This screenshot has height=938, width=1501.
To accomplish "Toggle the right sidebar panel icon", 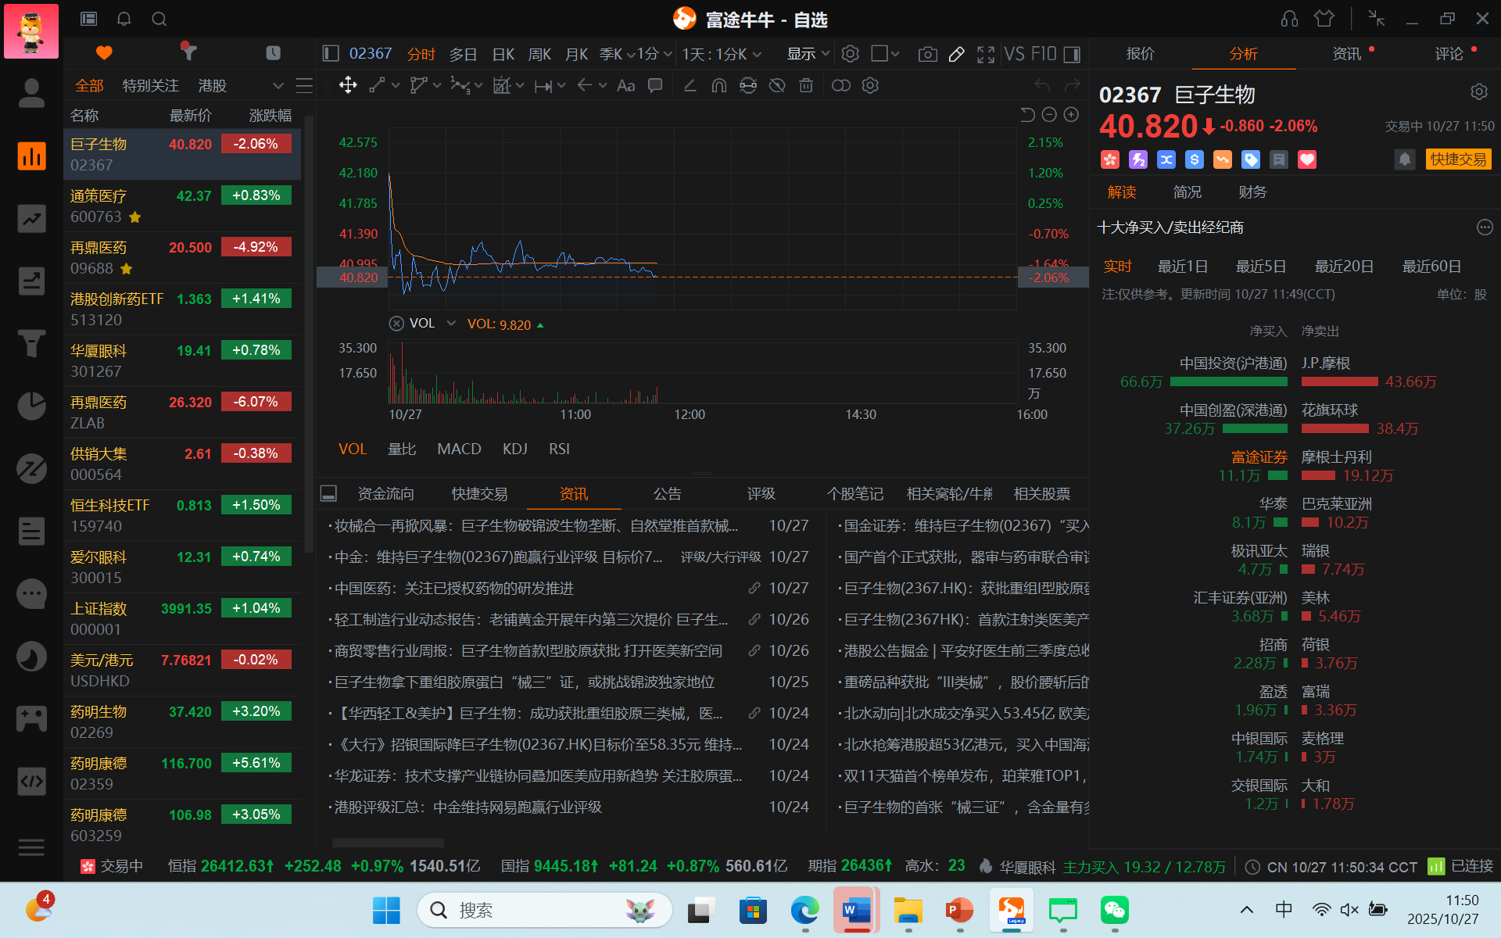I will (x=1073, y=54).
